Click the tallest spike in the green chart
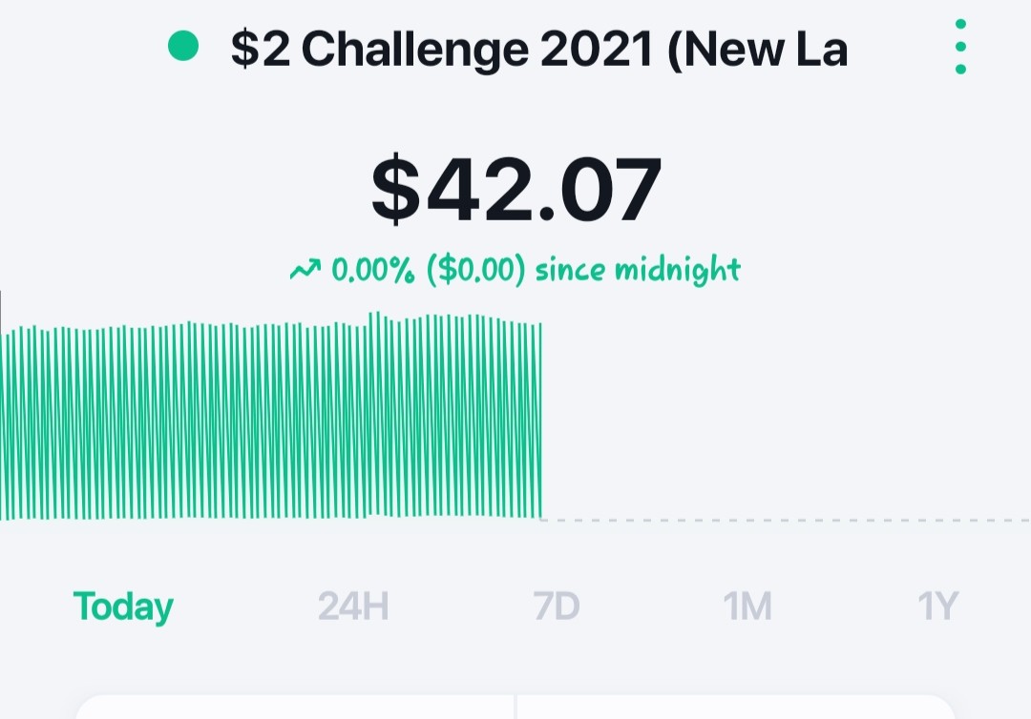 (378, 414)
